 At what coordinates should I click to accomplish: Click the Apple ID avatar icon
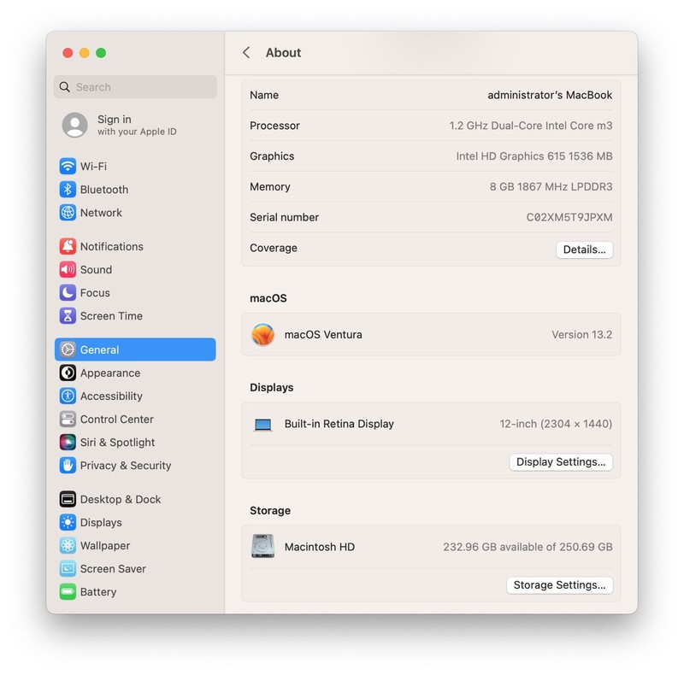75,125
